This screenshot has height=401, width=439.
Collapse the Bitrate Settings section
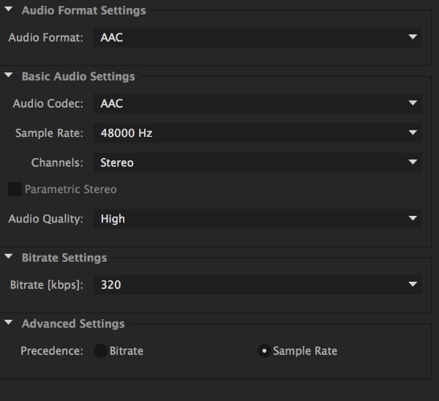(9, 256)
